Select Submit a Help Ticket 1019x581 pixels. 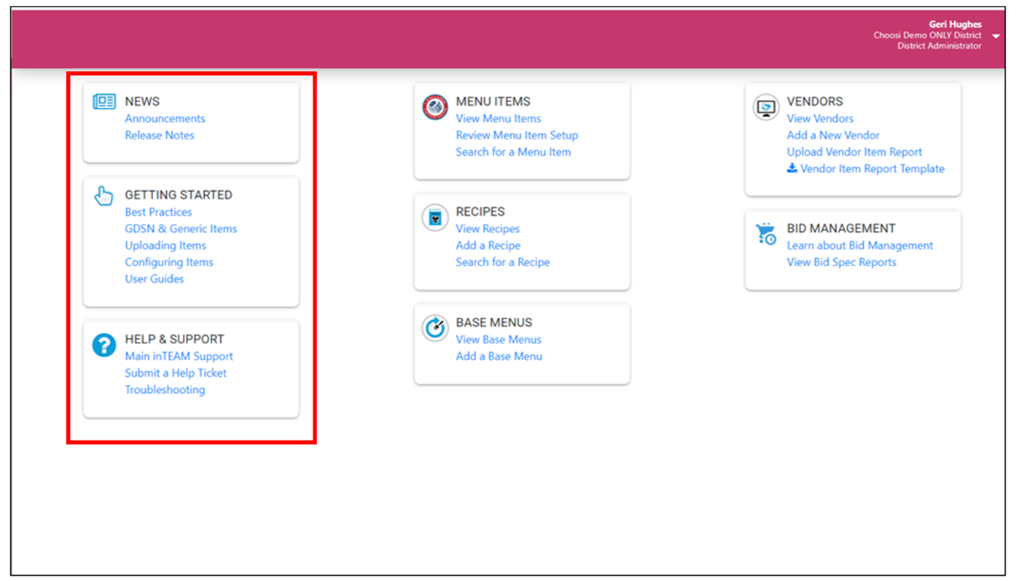coord(176,373)
